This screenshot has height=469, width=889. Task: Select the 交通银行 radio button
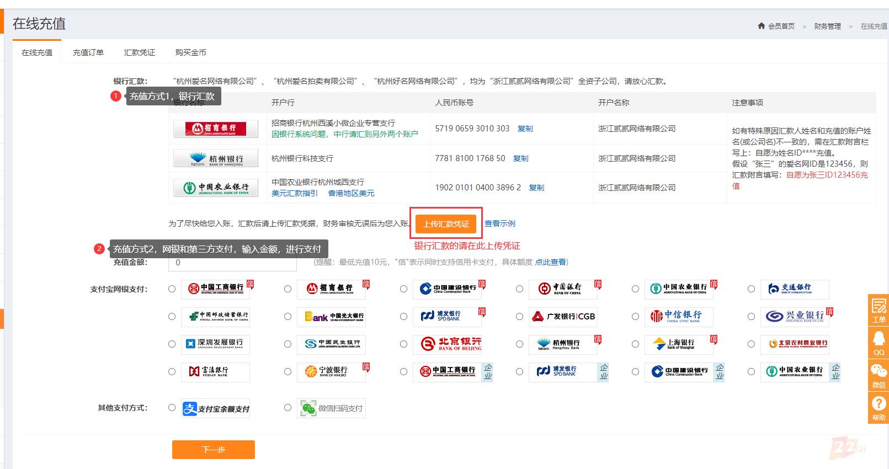(751, 289)
